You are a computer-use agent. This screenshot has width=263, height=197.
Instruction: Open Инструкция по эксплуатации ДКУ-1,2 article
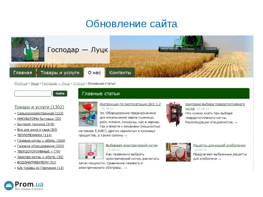click(130, 104)
